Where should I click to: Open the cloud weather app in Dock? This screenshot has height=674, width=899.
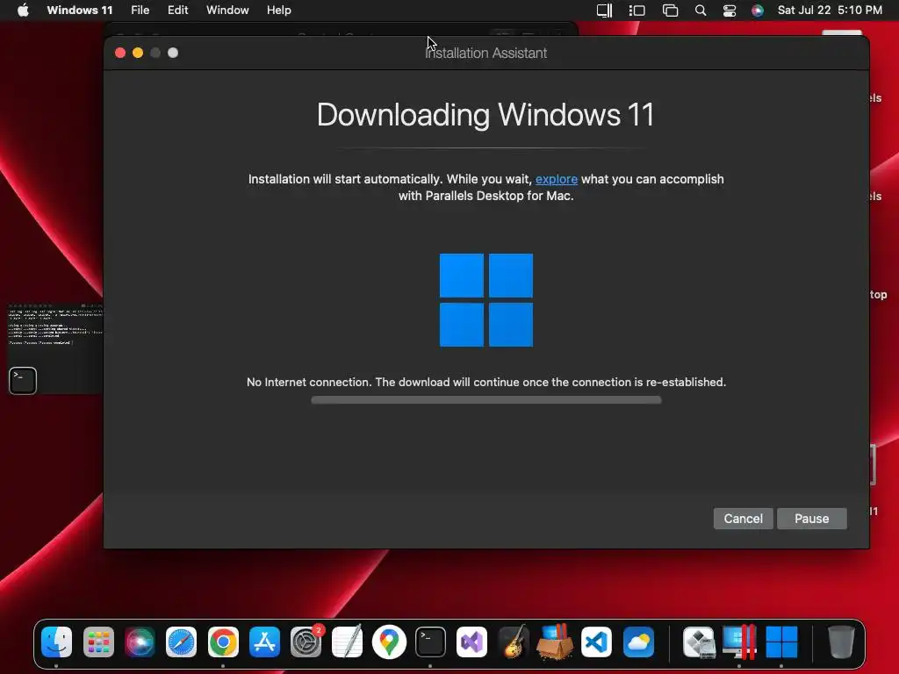[638, 642]
